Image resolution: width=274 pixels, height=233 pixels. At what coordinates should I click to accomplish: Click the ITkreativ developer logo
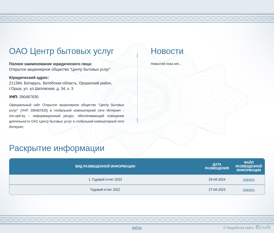pyautogui.click(x=263, y=227)
